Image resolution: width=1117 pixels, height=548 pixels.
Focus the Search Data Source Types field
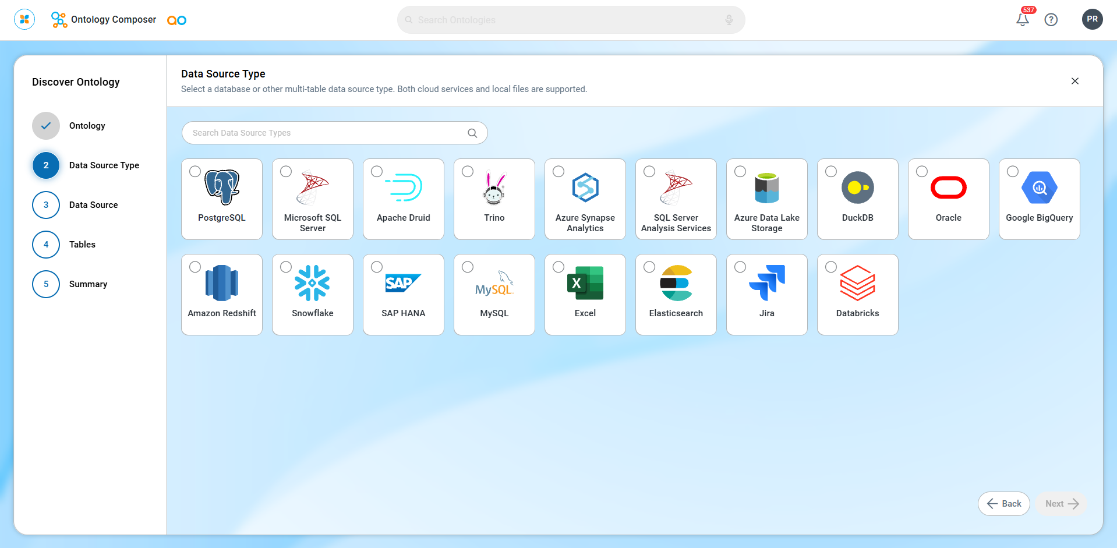point(335,133)
